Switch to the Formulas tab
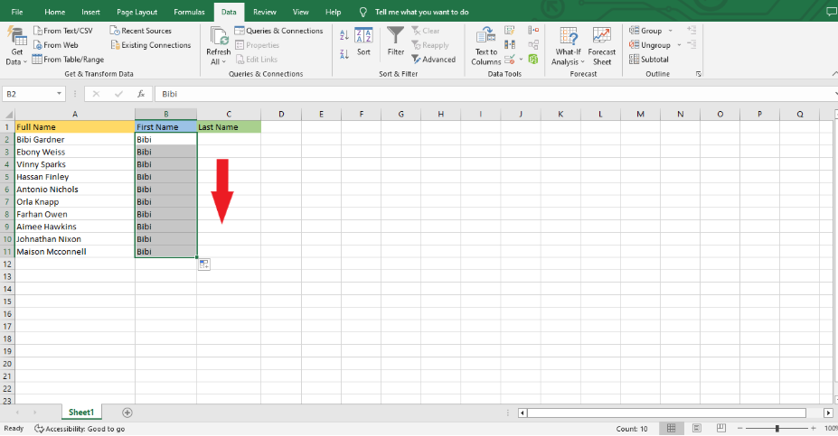The width and height of the screenshot is (838, 436). [x=189, y=12]
